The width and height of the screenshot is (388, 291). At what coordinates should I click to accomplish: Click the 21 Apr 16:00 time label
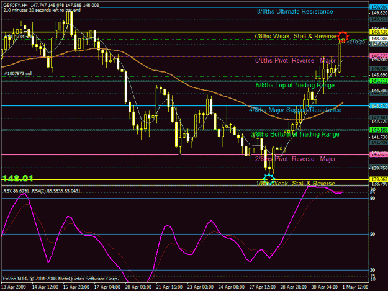[x=169, y=287]
